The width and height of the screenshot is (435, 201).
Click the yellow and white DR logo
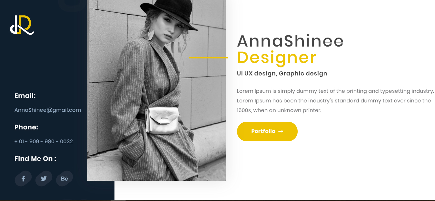[22, 25]
